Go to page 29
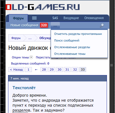Screen dimensions: 115x113 pyautogui.click(x=52, y=70)
